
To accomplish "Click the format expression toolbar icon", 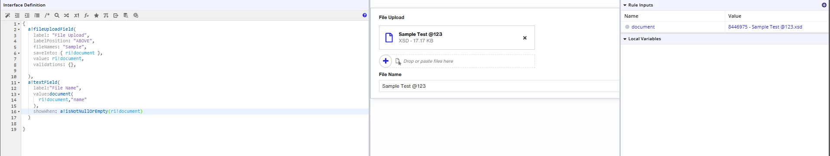I will click(37, 16).
